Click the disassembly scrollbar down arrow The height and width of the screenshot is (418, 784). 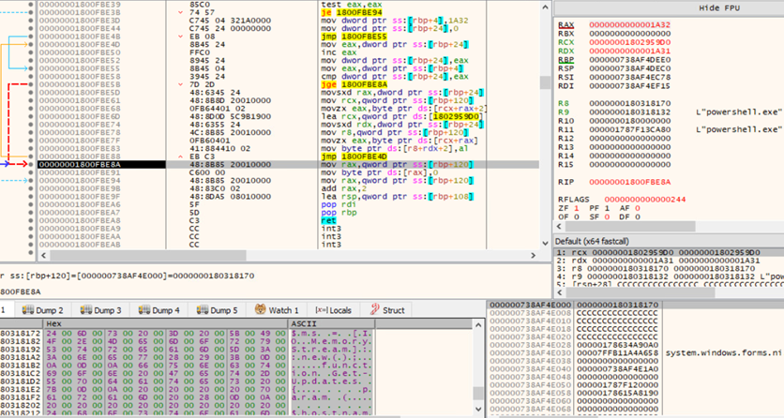click(x=546, y=246)
